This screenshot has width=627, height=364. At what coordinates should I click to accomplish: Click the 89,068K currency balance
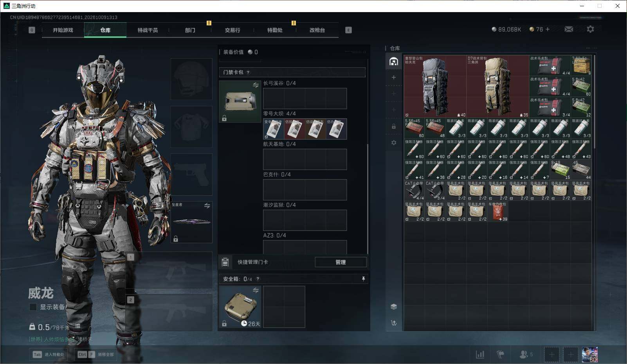point(506,29)
